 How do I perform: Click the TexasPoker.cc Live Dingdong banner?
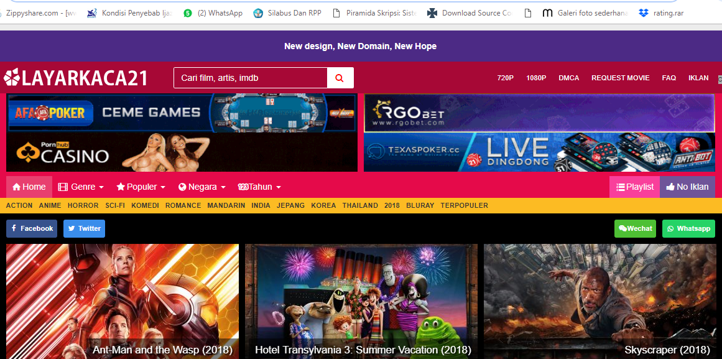point(539,152)
